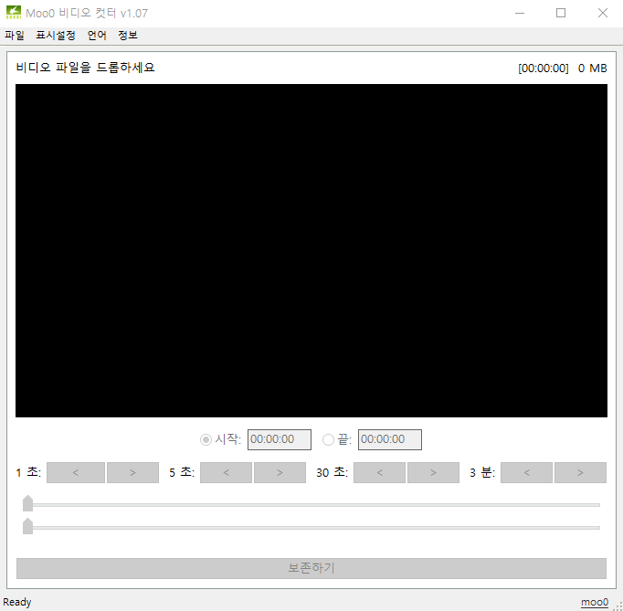623x611 pixels.
Task: Open the 언어 menu
Action: click(97, 36)
